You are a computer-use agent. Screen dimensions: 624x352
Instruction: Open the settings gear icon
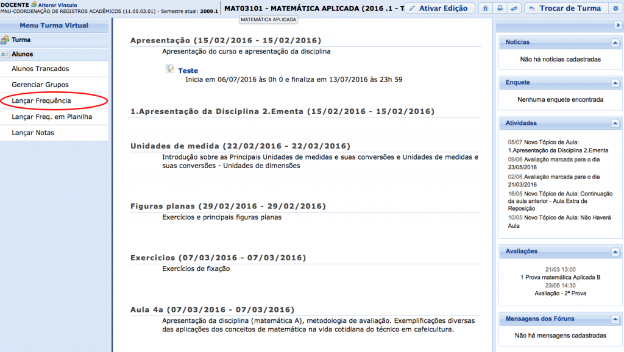point(615,9)
